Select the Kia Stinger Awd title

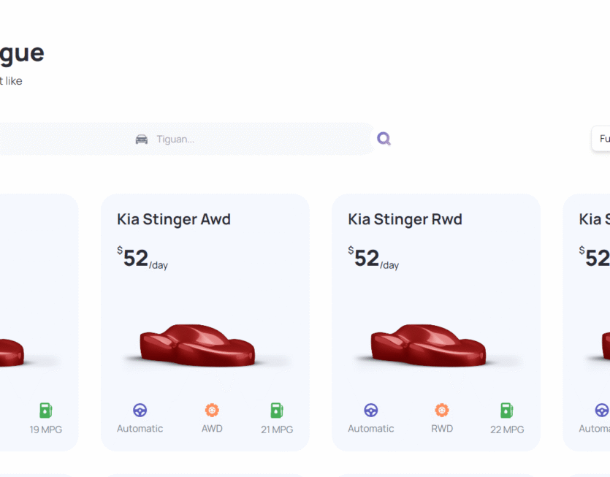174,219
